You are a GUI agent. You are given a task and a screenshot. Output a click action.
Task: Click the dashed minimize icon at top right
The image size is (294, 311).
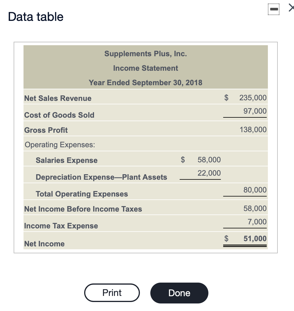(x=273, y=9)
